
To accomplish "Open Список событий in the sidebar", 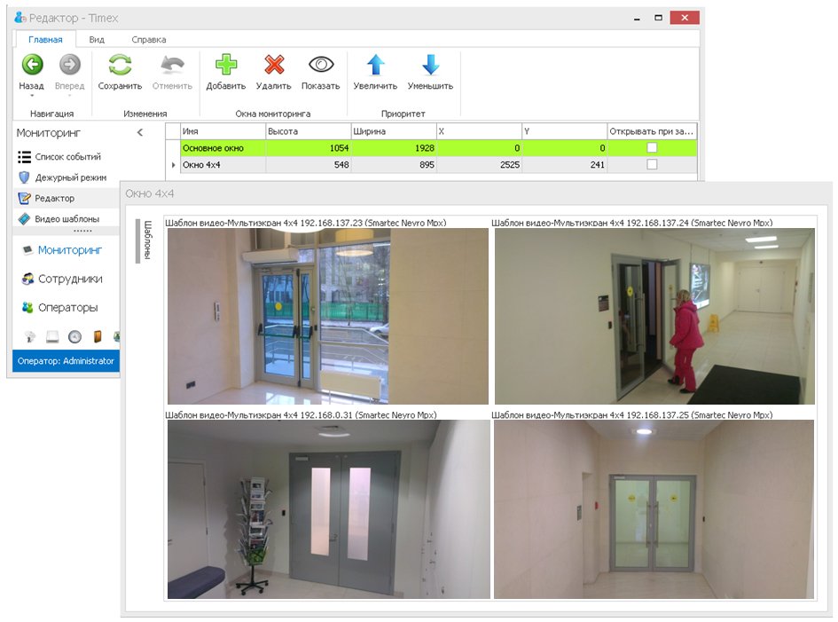I will coord(67,157).
